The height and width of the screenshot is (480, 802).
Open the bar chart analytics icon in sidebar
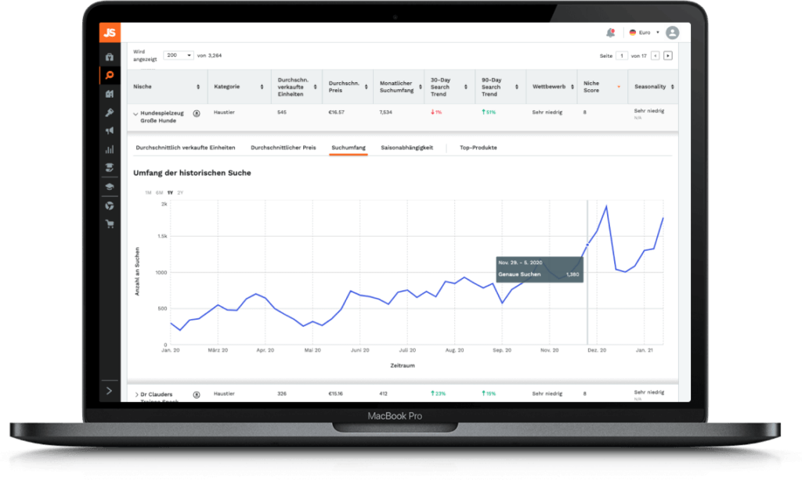pos(110,149)
